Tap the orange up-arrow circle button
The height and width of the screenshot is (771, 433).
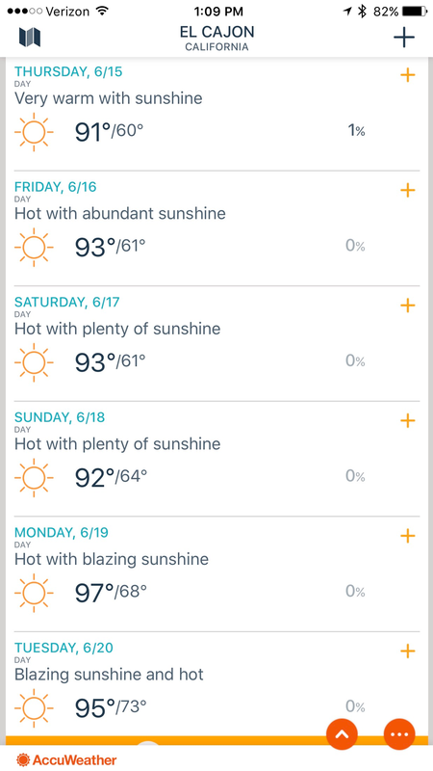342,733
